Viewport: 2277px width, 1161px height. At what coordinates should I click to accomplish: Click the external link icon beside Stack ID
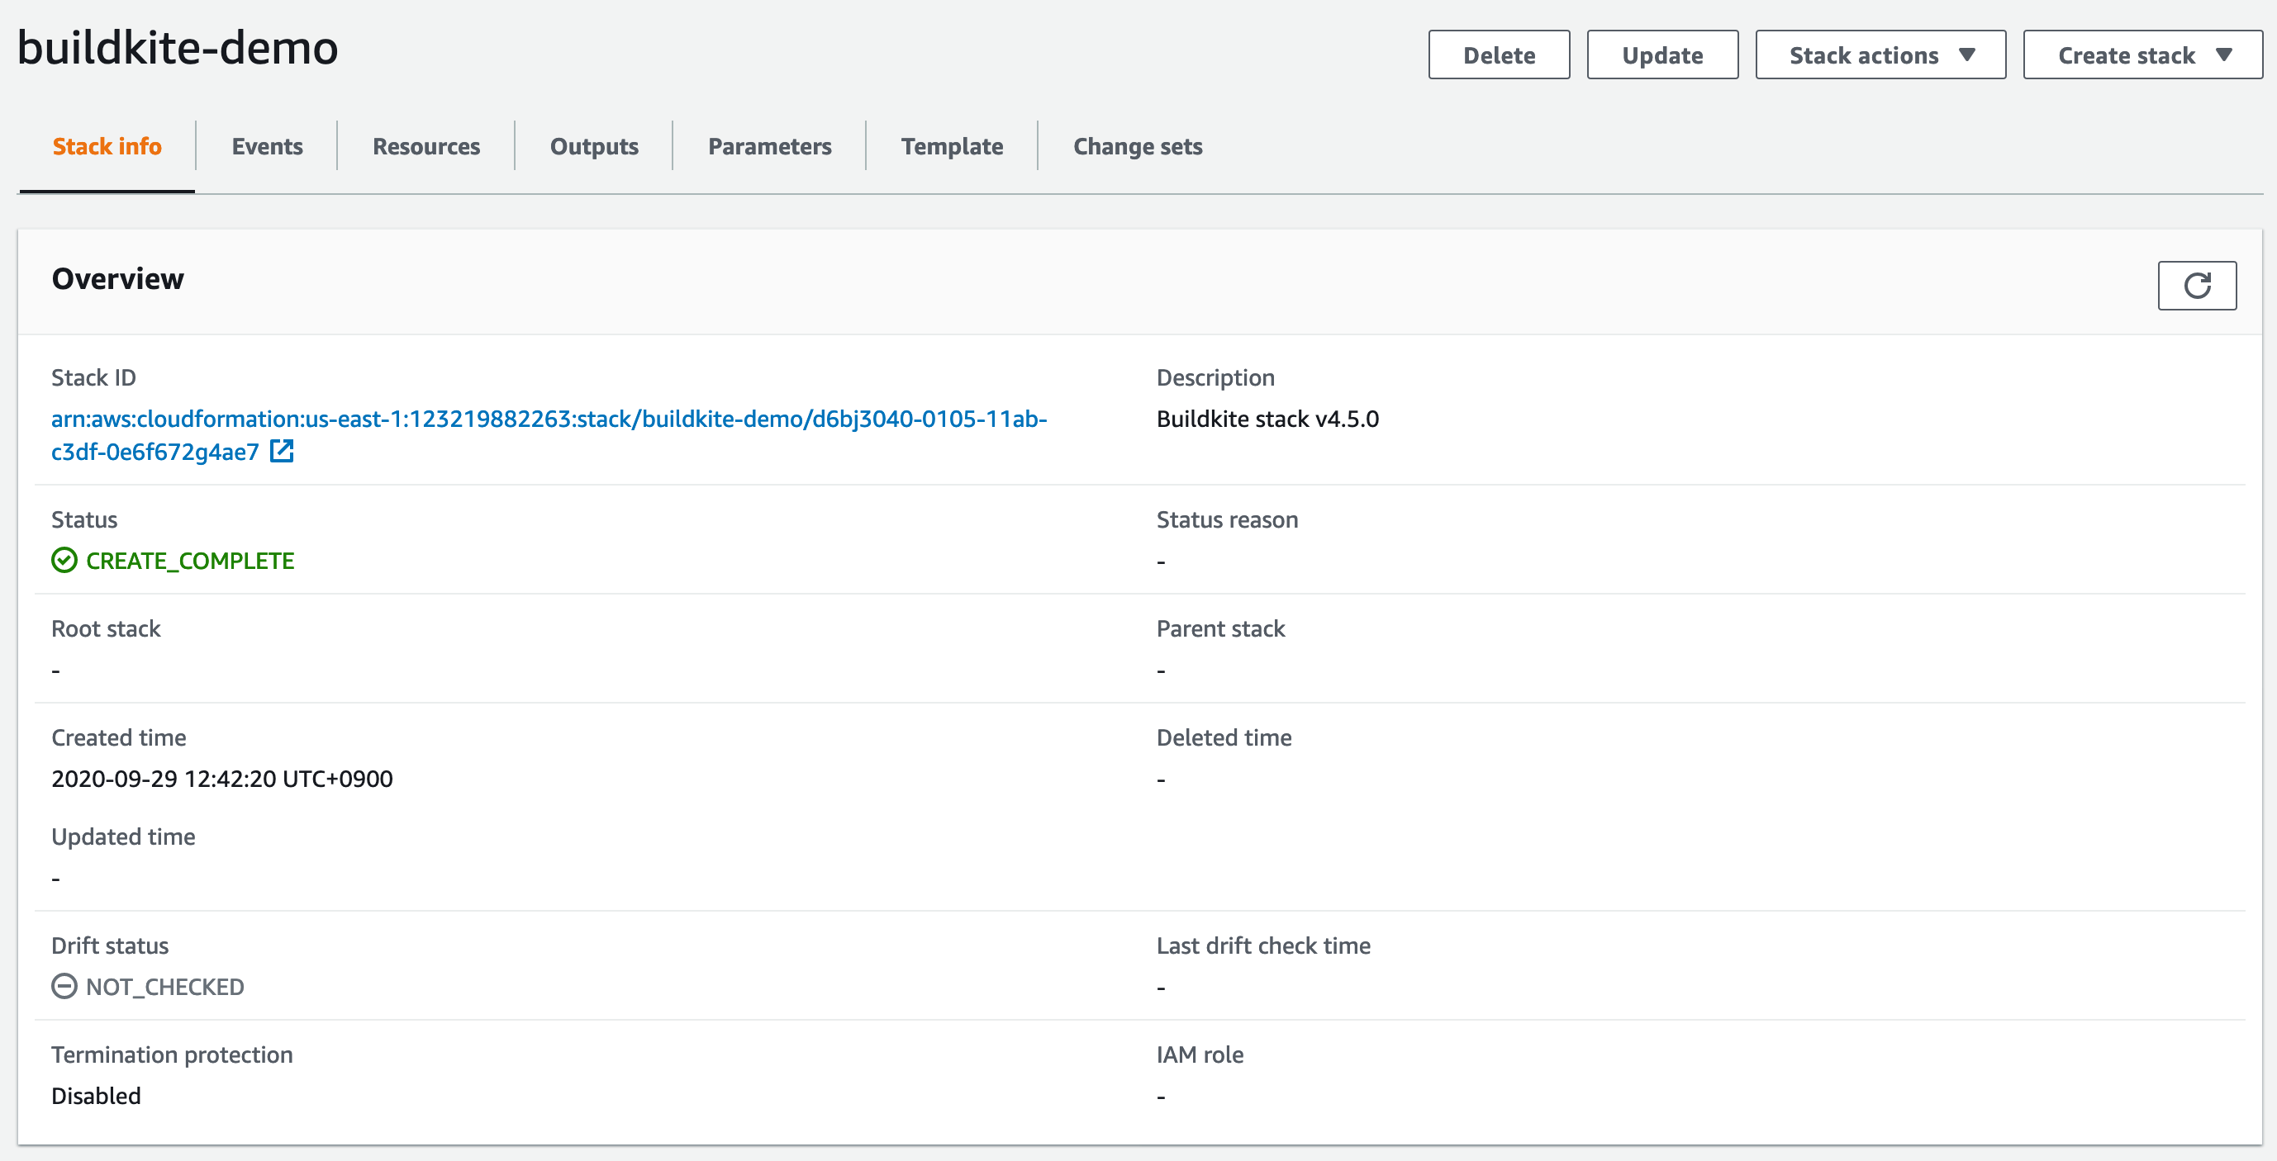click(x=281, y=452)
